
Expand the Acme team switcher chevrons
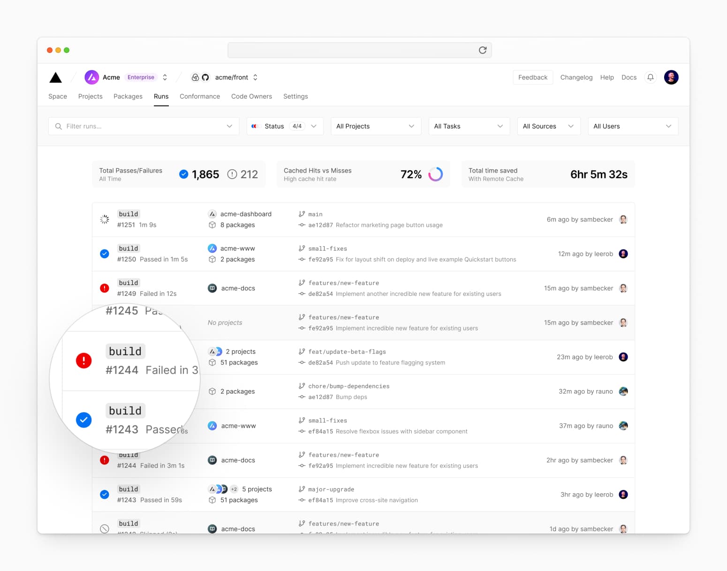click(x=165, y=77)
